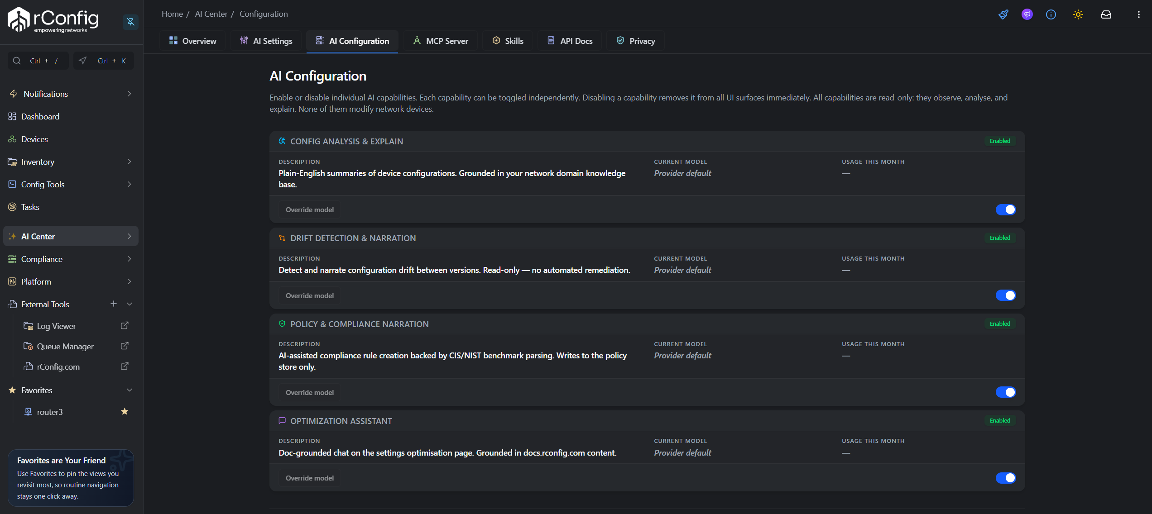Viewport: 1152px width, 514px height.
Task: Click the Optimization Assistant chat icon
Action: point(282,421)
